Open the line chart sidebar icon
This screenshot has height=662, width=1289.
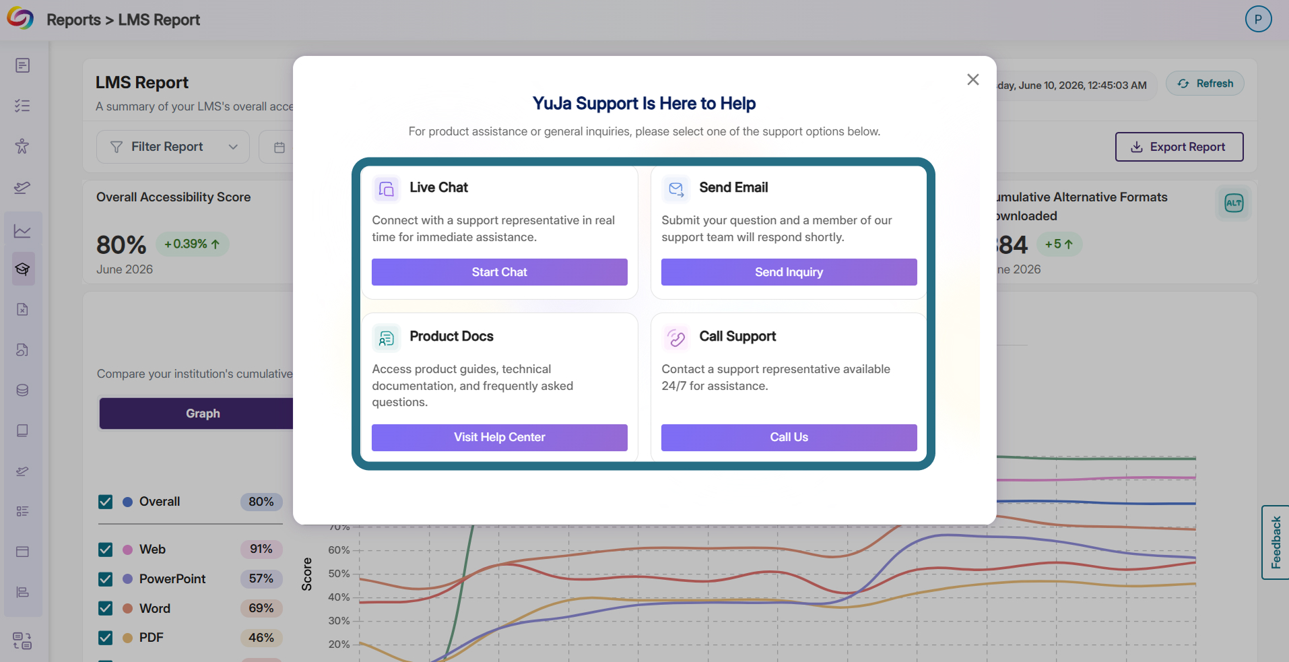tap(22, 231)
